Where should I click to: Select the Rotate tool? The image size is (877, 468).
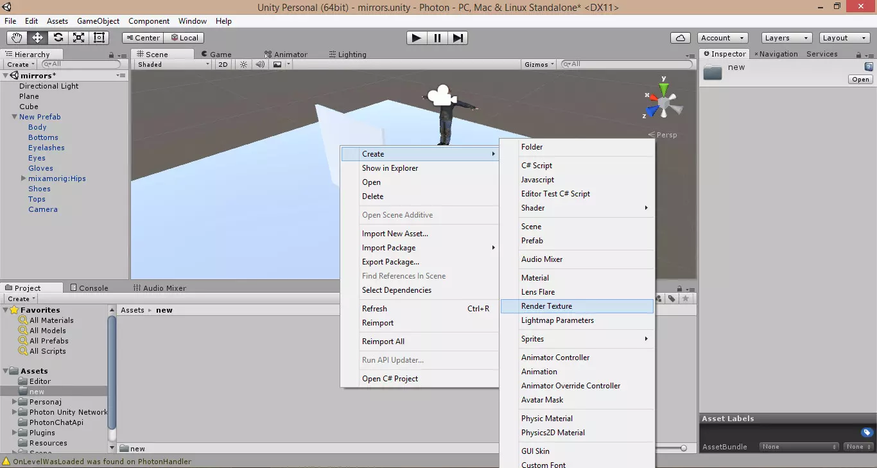[58, 38]
